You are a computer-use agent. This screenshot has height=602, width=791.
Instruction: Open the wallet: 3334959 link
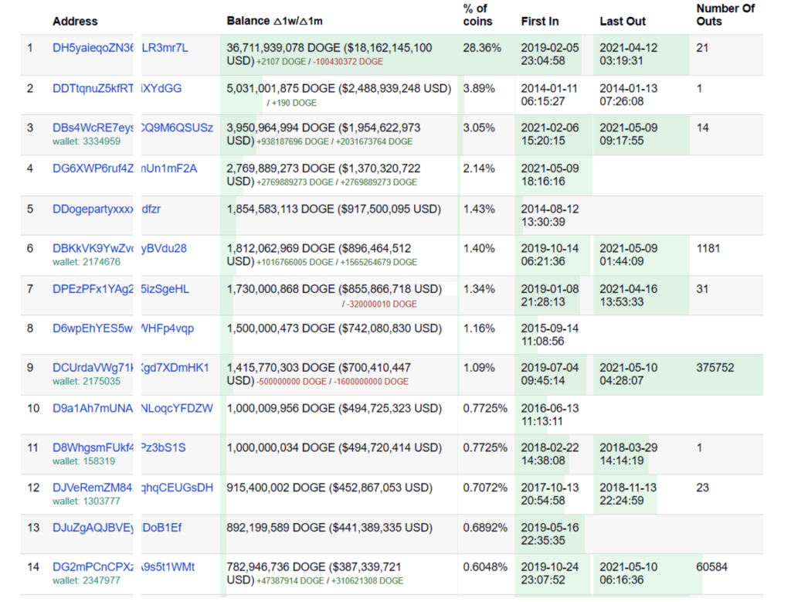click(87, 141)
